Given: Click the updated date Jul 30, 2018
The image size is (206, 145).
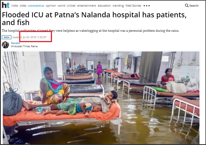Looking at the screenshot, I should [x=29, y=37].
